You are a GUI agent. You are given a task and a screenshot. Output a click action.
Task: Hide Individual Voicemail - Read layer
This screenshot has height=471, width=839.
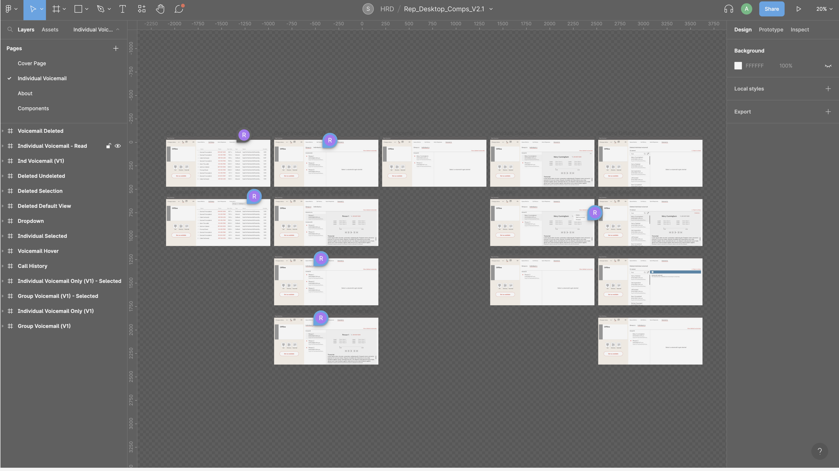118,146
